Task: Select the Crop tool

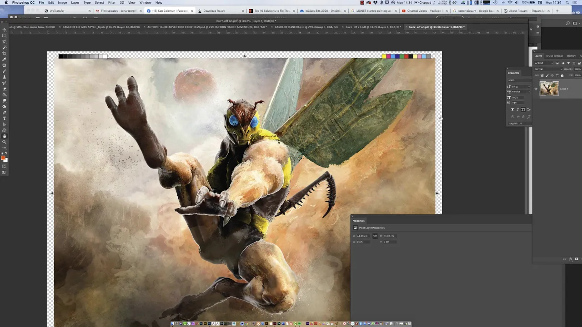Action: tap(5, 54)
